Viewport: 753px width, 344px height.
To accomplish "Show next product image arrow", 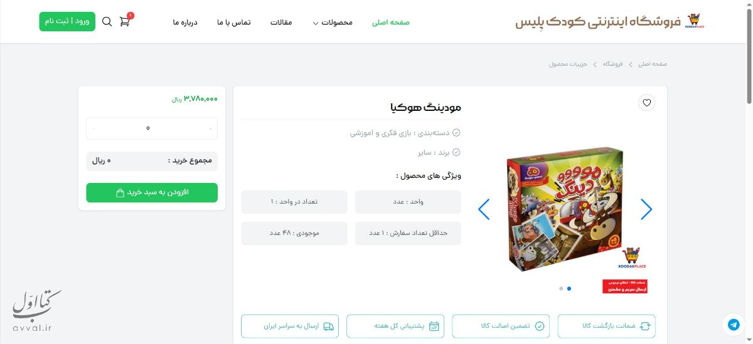I will [646, 209].
